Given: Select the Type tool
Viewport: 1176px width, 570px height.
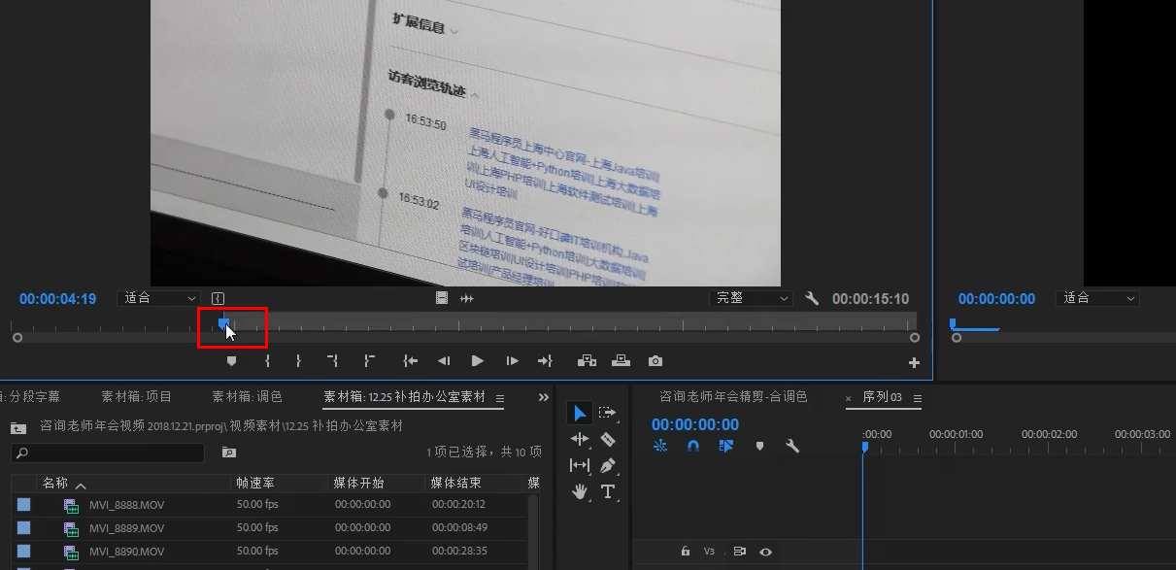Looking at the screenshot, I should (x=609, y=491).
